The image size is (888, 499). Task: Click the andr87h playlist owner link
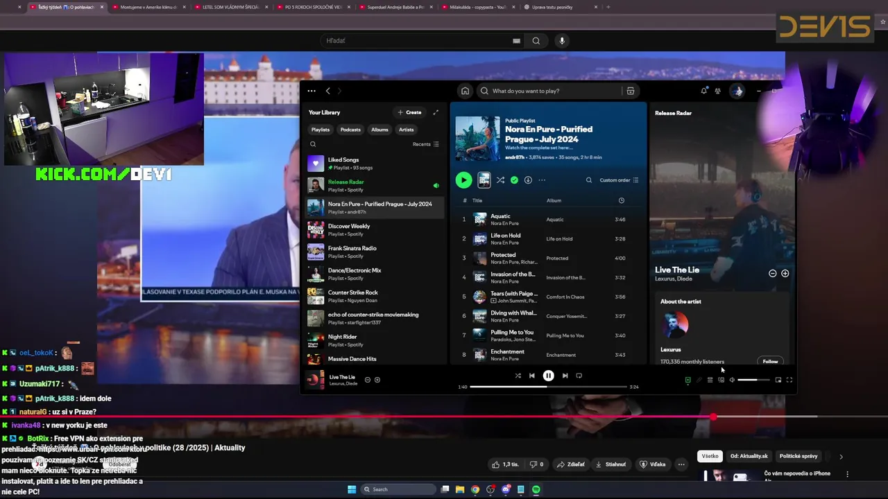click(515, 157)
